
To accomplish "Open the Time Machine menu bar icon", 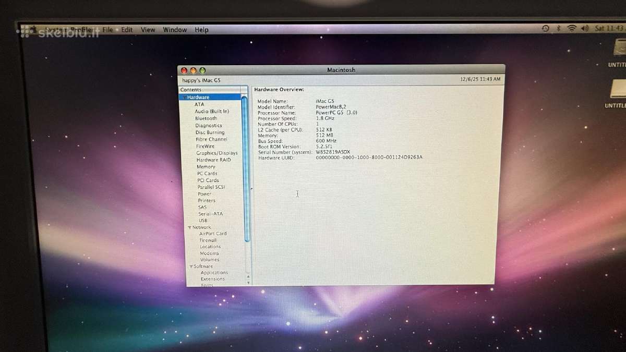I will tap(545, 28).
